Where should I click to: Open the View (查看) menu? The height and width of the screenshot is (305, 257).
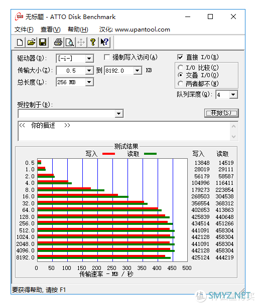click(x=51, y=30)
